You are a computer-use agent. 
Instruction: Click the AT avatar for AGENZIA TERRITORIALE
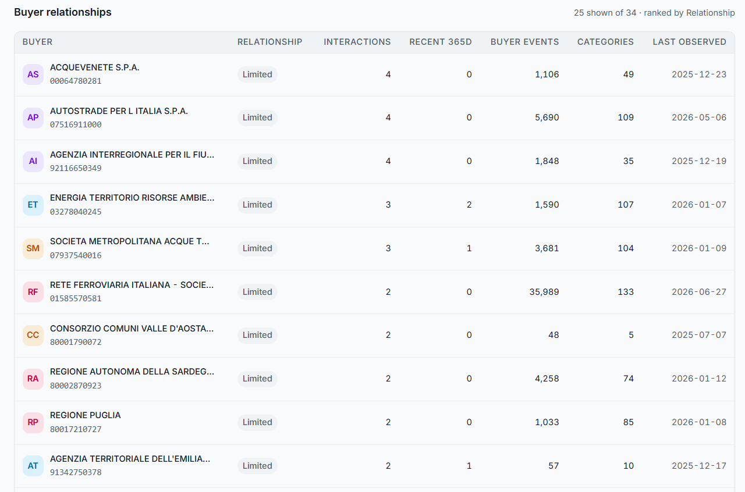coord(33,466)
